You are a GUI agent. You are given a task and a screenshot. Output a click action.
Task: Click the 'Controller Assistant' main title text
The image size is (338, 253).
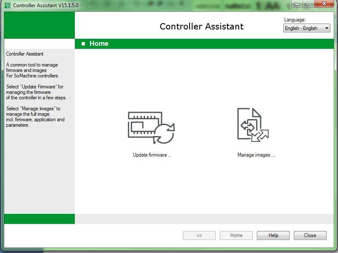click(x=201, y=27)
